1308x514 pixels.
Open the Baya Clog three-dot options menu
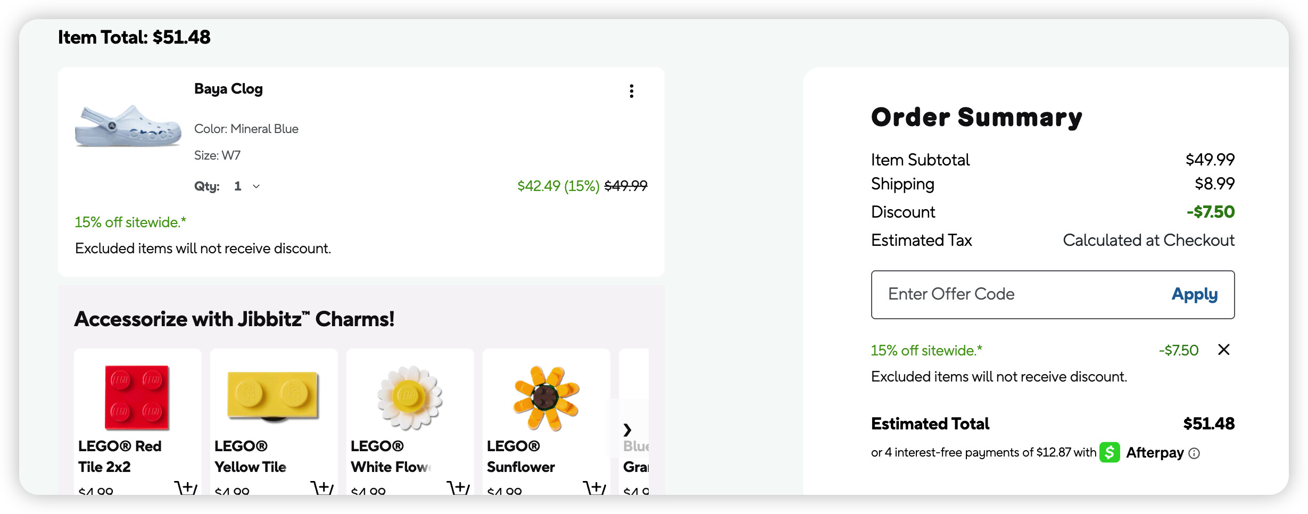631,91
